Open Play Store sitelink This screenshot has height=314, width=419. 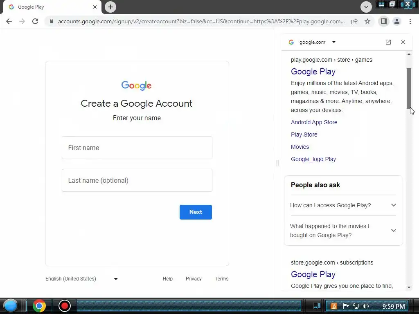pos(304,135)
